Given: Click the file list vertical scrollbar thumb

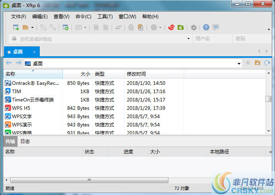Looking at the screenshot, I should [x=269, y=99].
